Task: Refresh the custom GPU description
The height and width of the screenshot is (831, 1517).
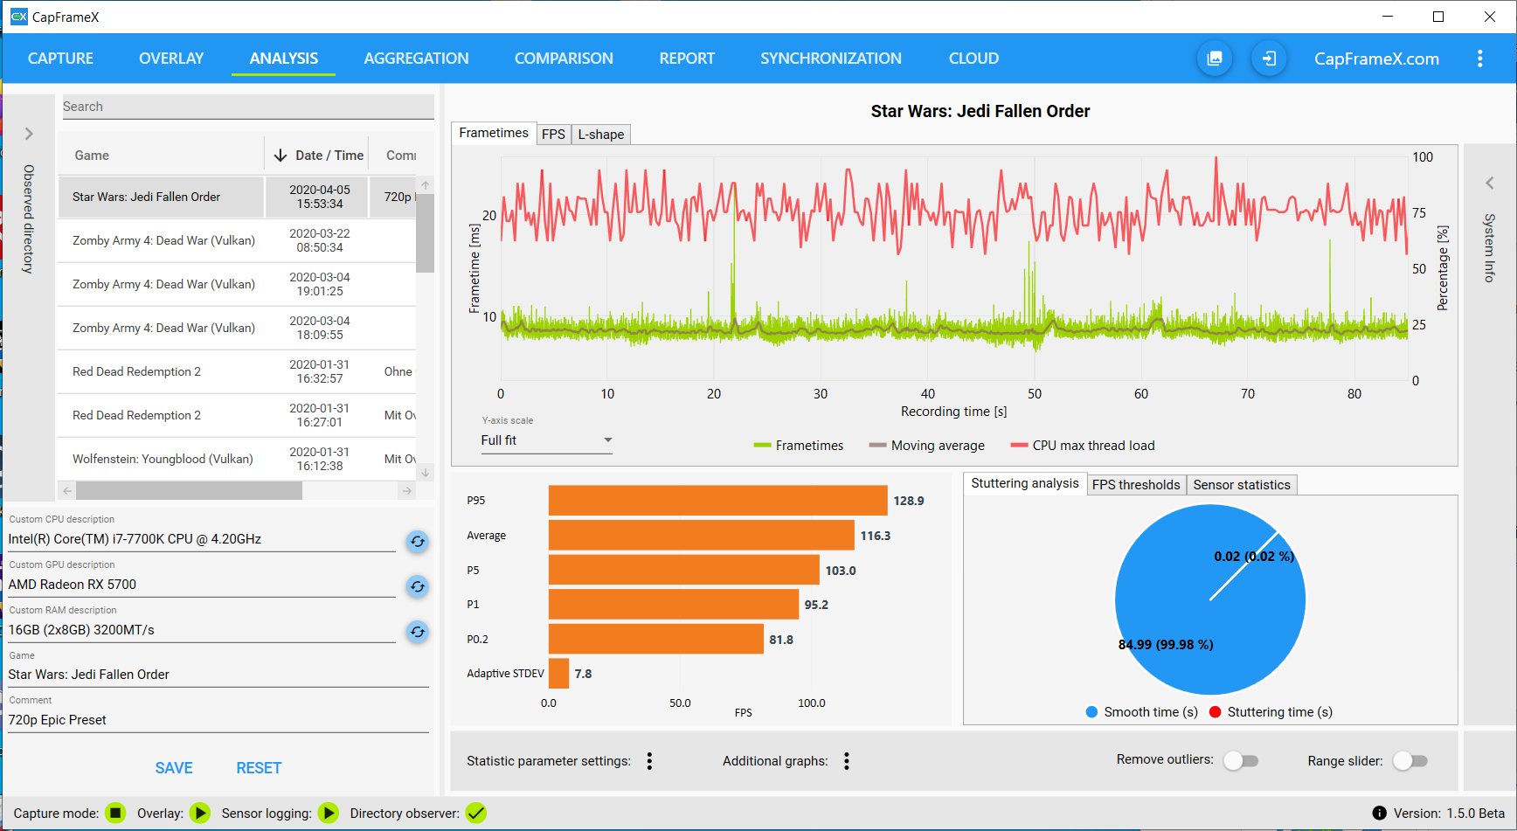Action: pos(418,586)
